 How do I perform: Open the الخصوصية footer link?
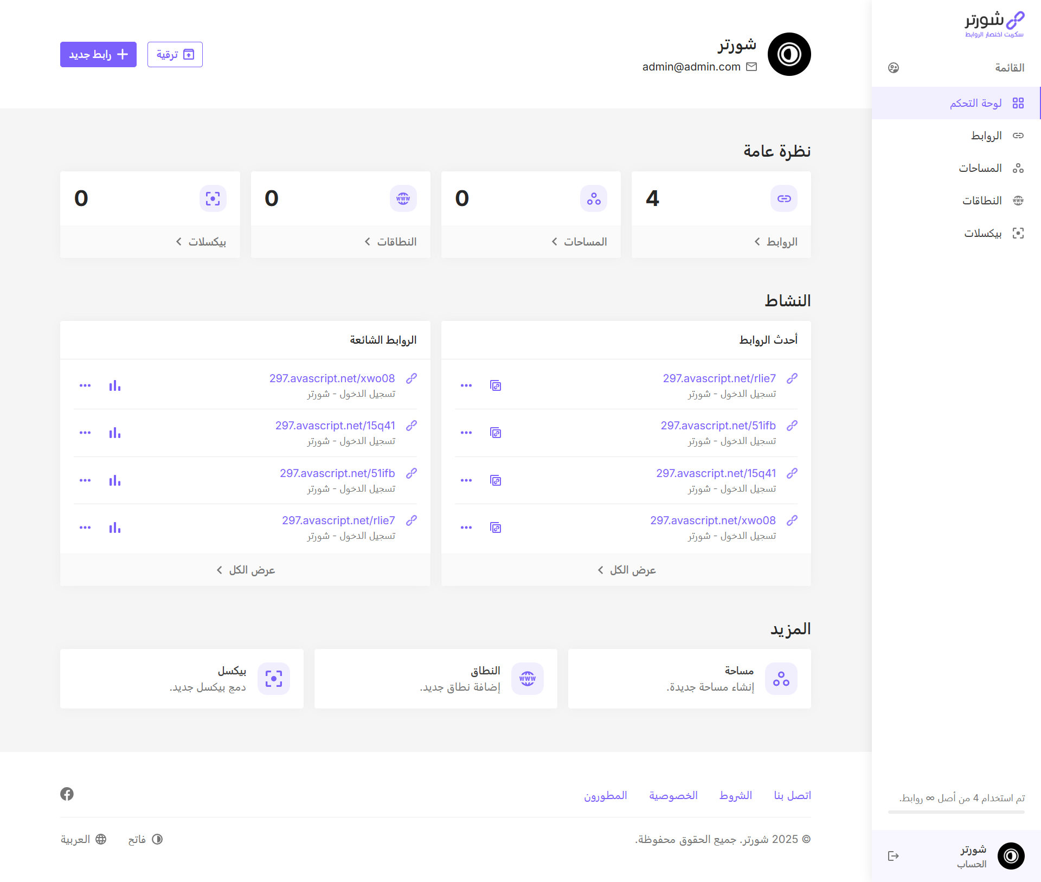(673, 795)
